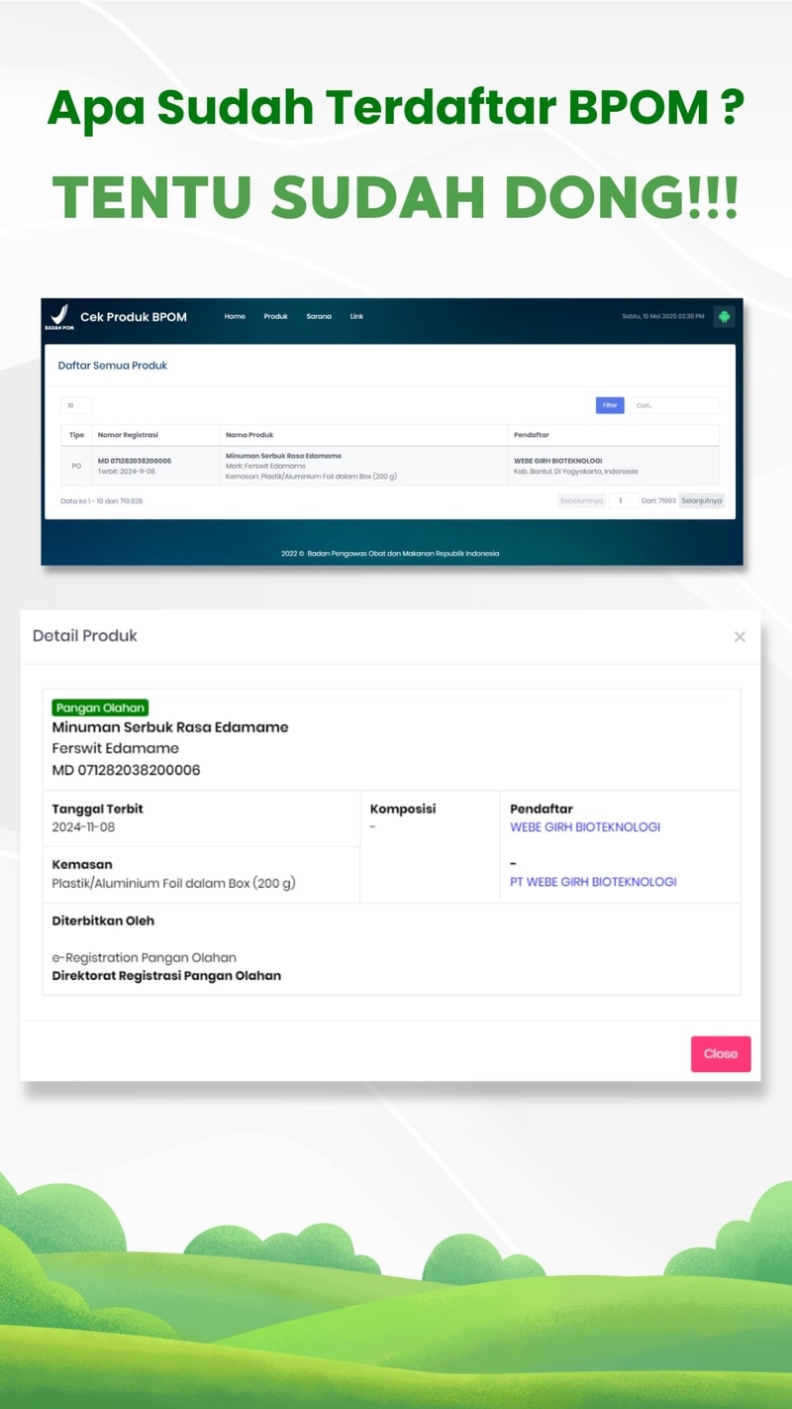792x1409 pixels.
Task: Click WEBE GIRH BIOTEKNOLOGI cell in table
Action: click(x=557, y=461)
